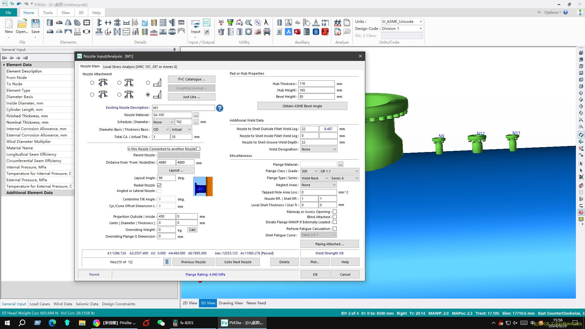Click the Goto Next Nozzle button
This screenshot has height=329, width=585.
point(238,262)
